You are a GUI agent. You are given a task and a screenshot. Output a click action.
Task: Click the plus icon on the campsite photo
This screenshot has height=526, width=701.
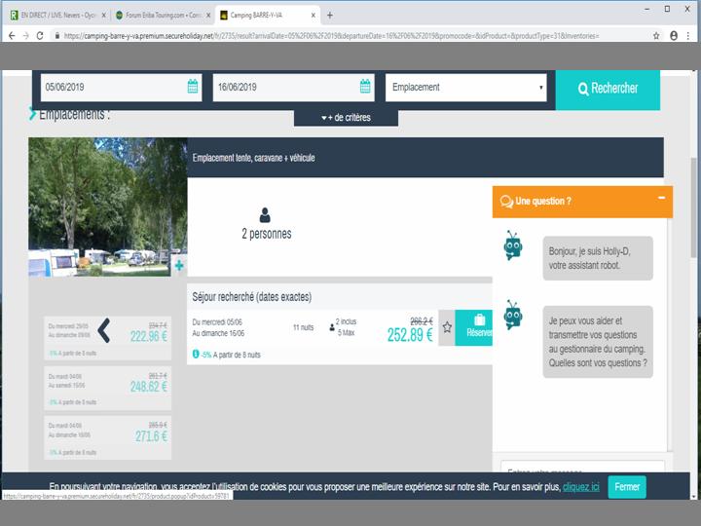(x=179, y=265)
